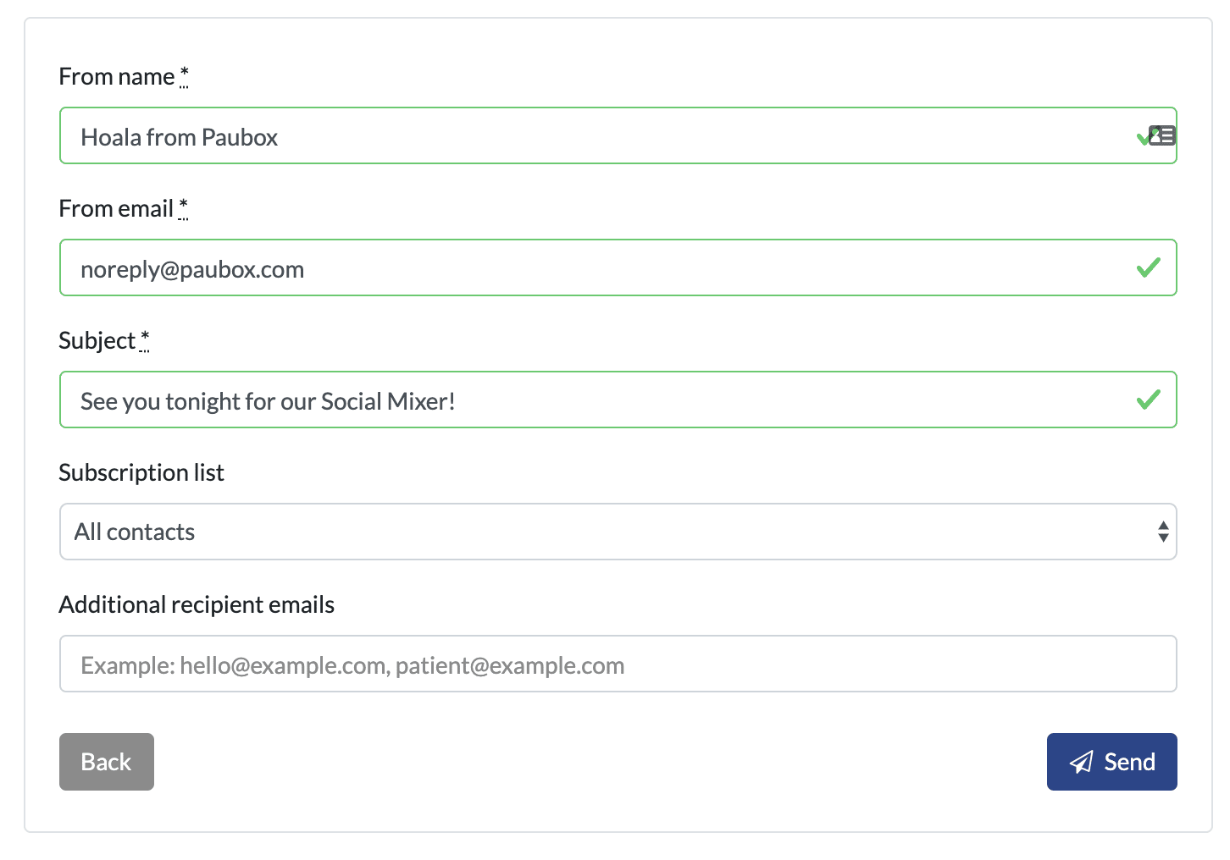This screenshot has height=860, width=1230.
Task: Click the required asterisk beside From name
Action: click(x=184, y=74)
